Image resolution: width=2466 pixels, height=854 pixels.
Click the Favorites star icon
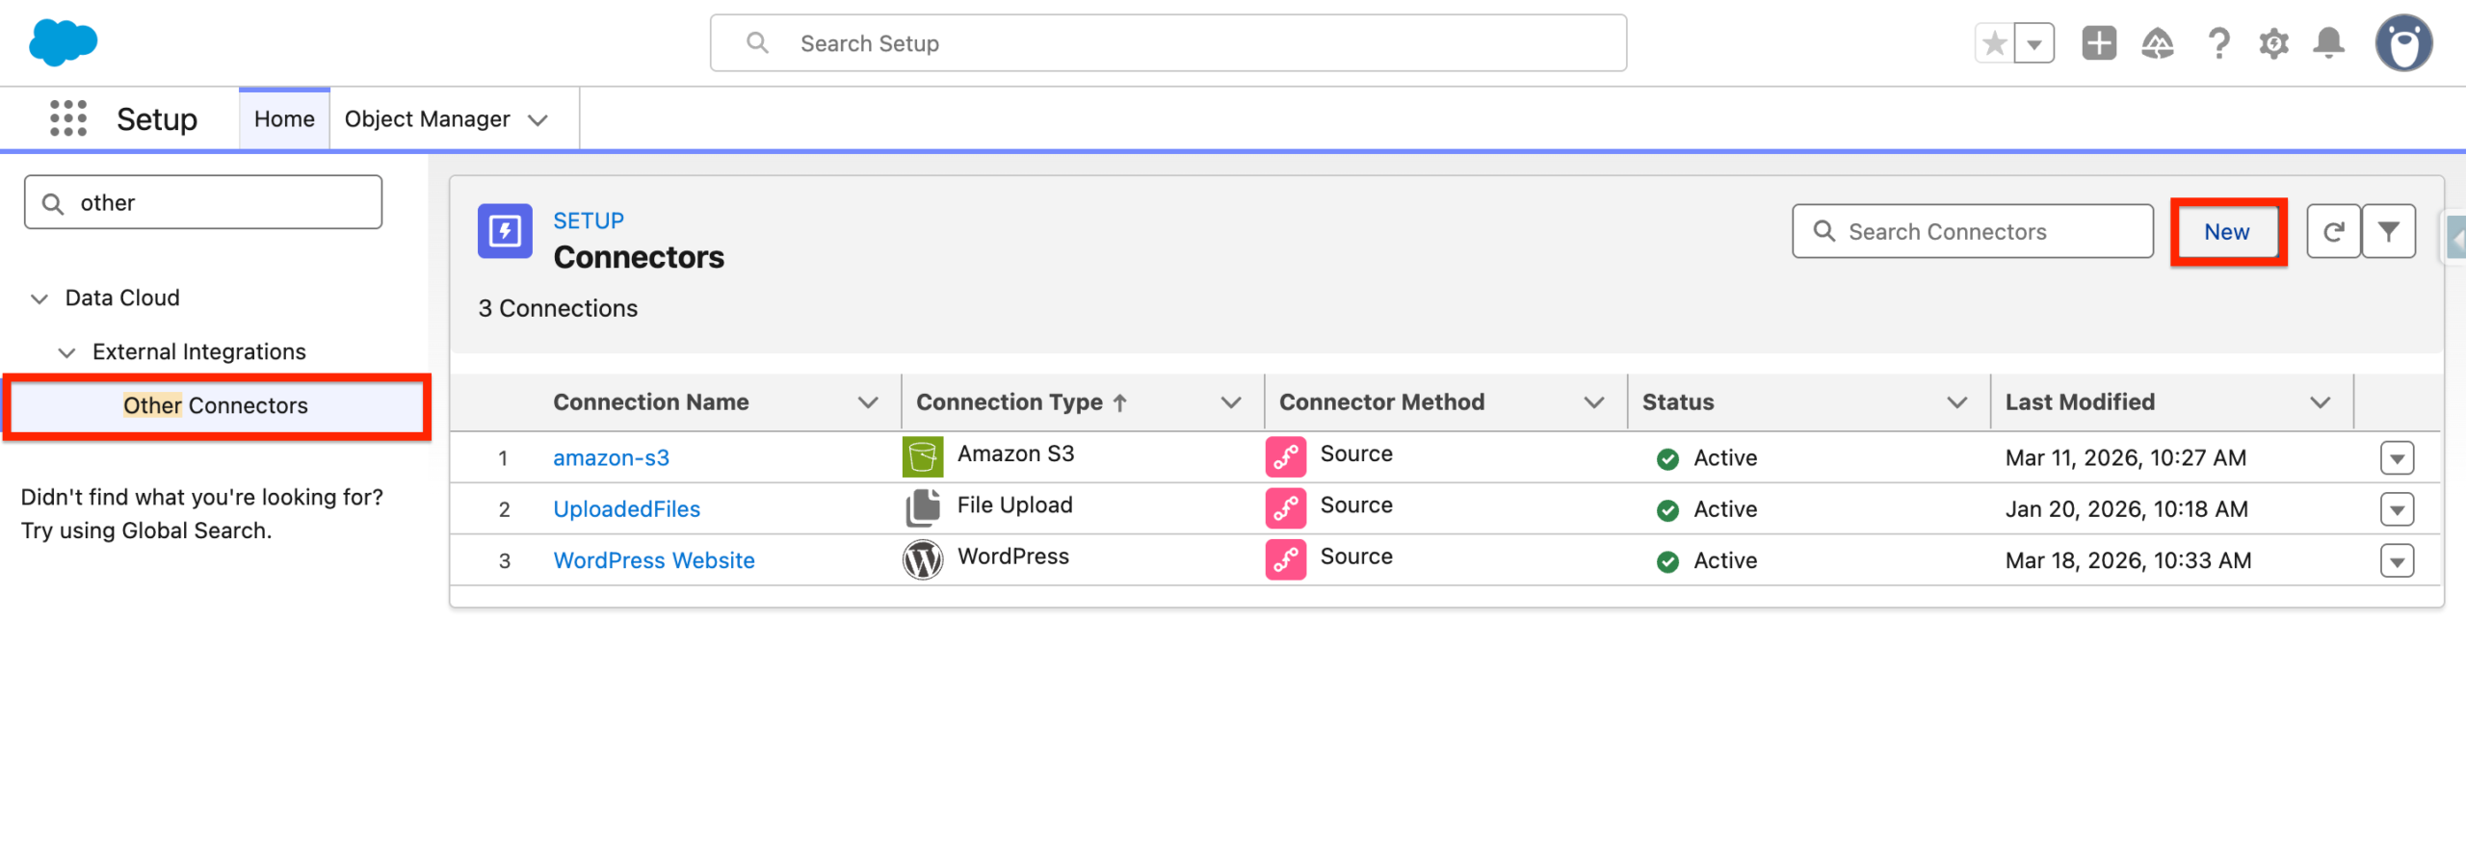1995,43
